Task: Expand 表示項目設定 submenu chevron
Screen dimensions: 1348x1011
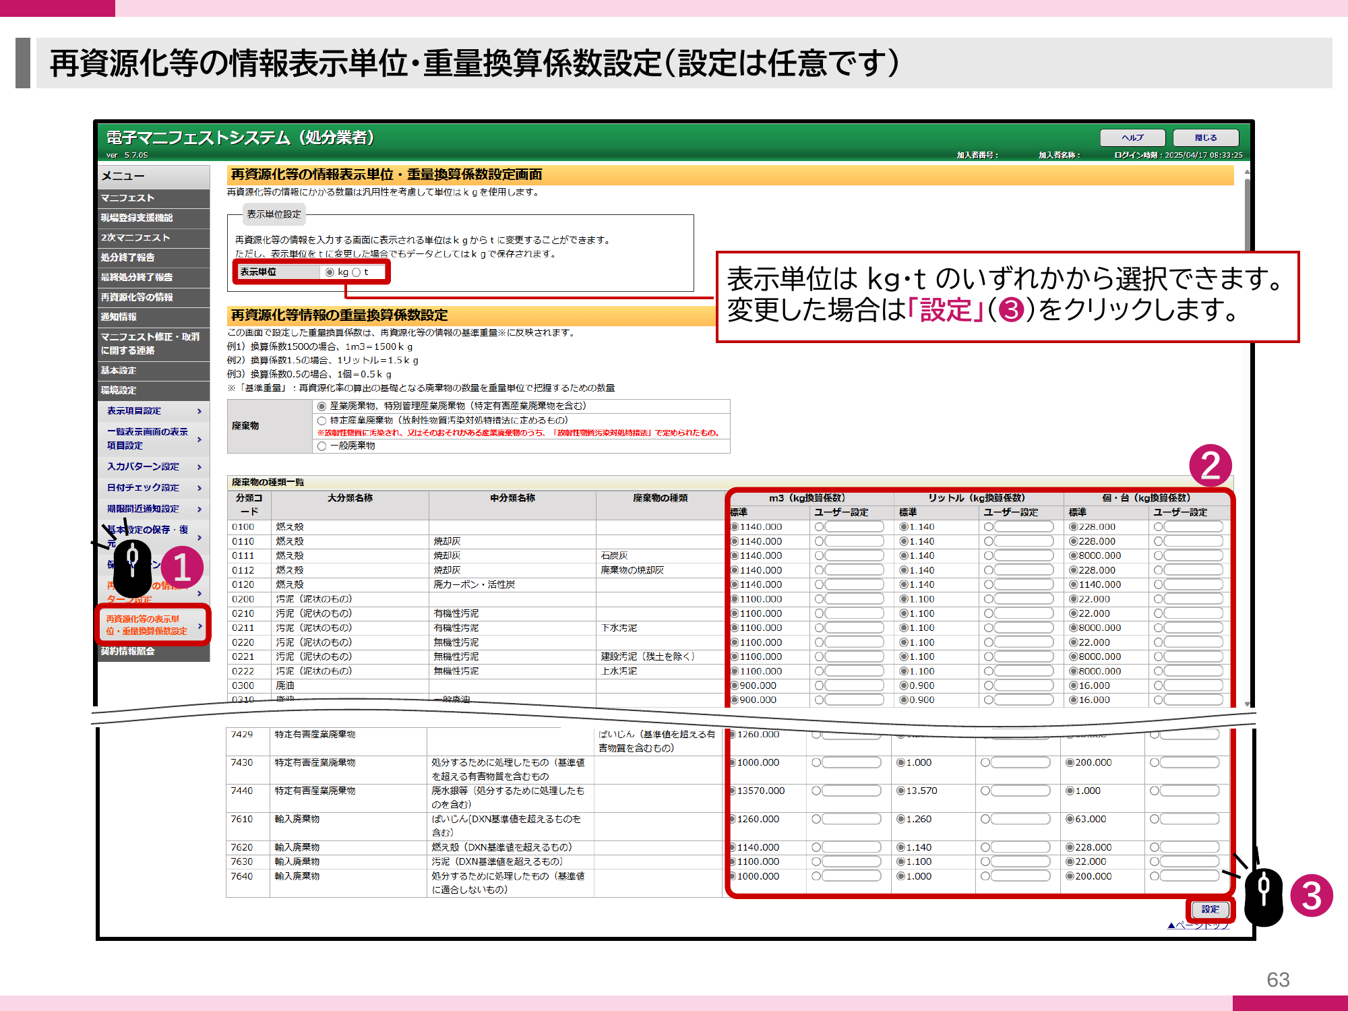Action: click(200, 411)
